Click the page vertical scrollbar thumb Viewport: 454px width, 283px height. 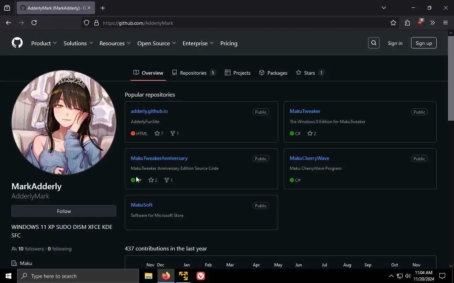(x=451, y=78)
